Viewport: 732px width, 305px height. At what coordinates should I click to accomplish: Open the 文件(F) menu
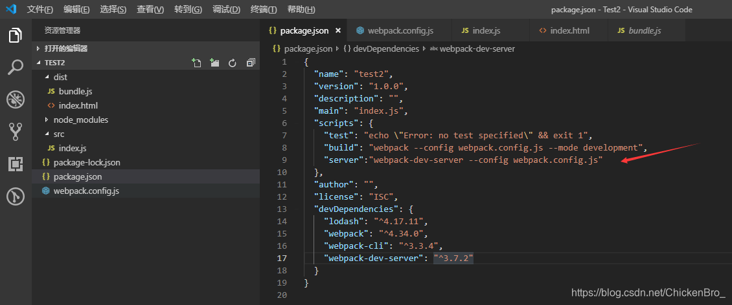pyautogui.click(x=40, y=9)
